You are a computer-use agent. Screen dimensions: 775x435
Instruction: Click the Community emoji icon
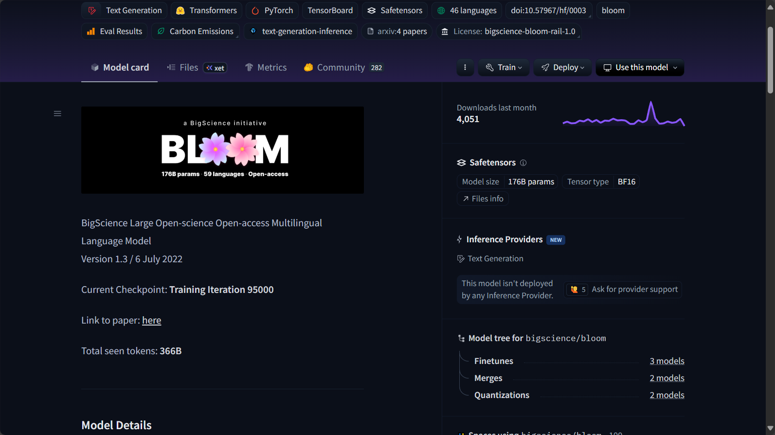point(308,67)
